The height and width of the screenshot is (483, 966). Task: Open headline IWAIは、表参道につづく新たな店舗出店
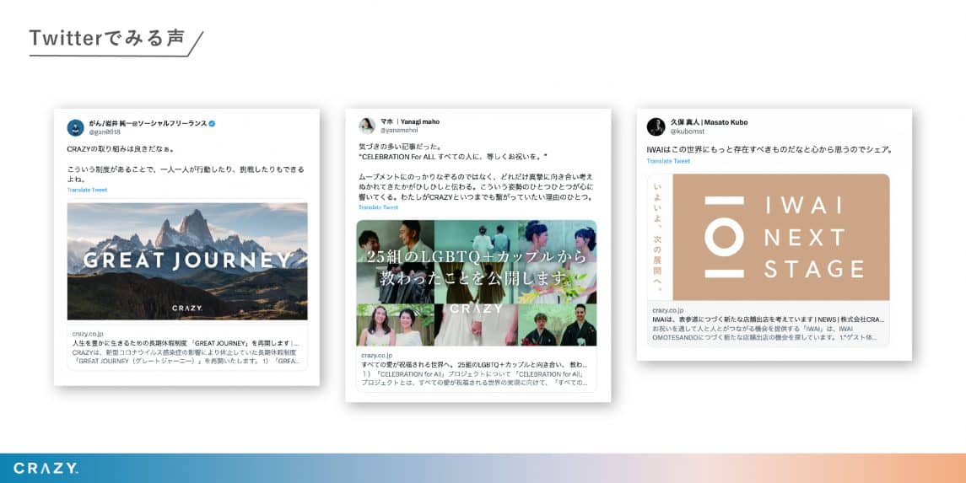[x=769, y=320]
